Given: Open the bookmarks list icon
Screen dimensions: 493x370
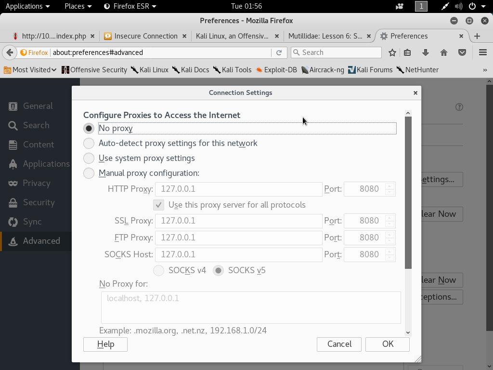Looking at the screenshot, I should pos(407,53).
